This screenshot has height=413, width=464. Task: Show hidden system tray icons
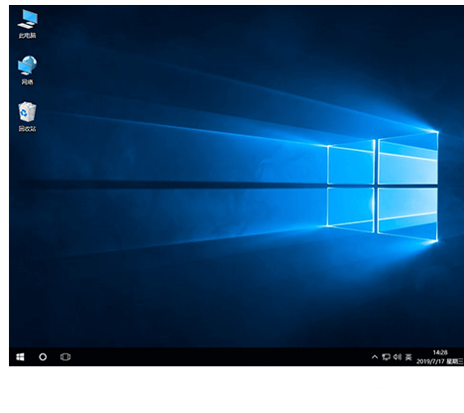coord(375,357)
